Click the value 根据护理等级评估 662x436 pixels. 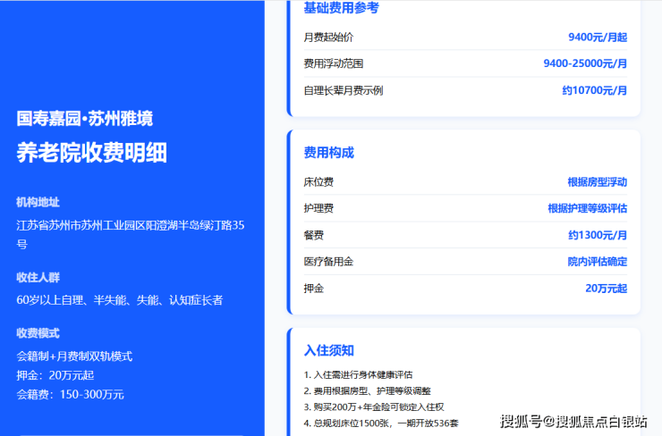(x=587, y=208)
